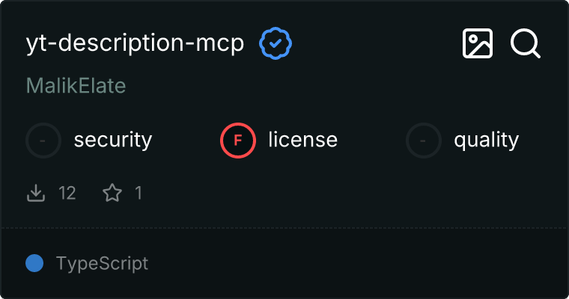The width and height of the screenshot is (569, 299).
Task: Click the magnifying glass search icon
Action: [526, 44]
